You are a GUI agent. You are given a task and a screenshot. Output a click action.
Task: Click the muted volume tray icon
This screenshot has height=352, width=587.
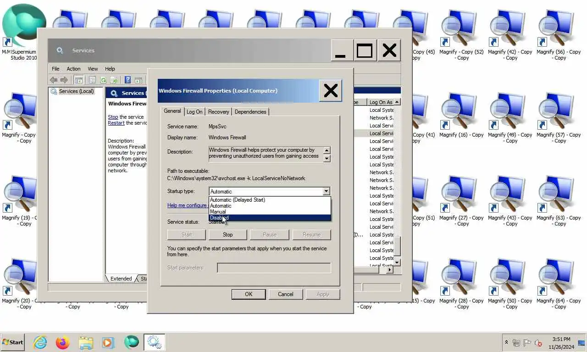tap(538, 343)
